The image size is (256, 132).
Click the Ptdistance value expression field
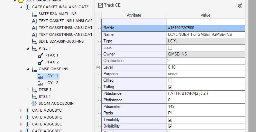(x=205, y=93)
